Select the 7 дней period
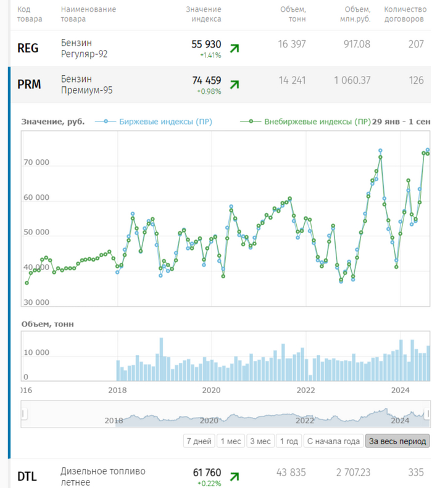Viewport: 432px width, 488px height. click(x=199, y=441)
